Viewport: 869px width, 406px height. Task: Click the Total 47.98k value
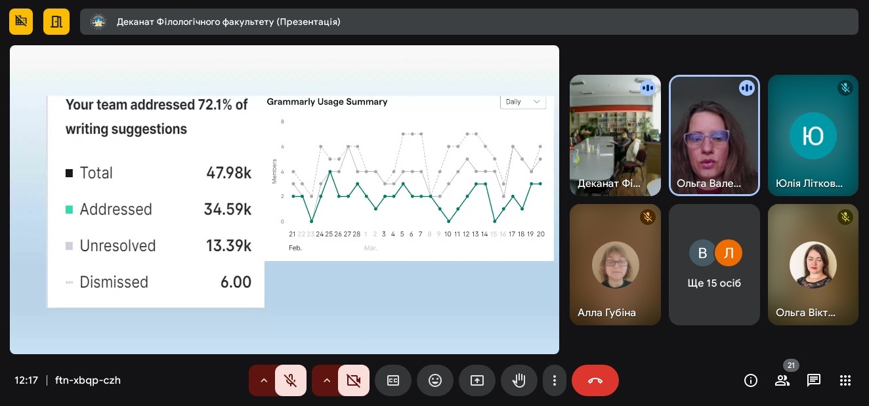[x=228, y=173]
